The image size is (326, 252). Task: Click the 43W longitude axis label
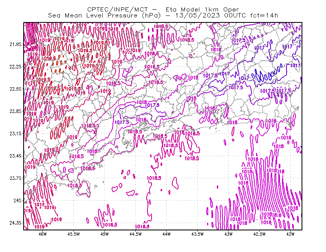(x=228, y=234)
